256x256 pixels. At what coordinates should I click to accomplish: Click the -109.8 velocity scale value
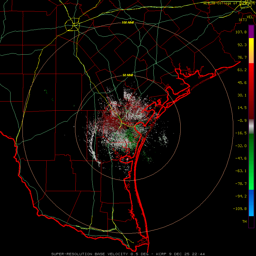[240, 209]
